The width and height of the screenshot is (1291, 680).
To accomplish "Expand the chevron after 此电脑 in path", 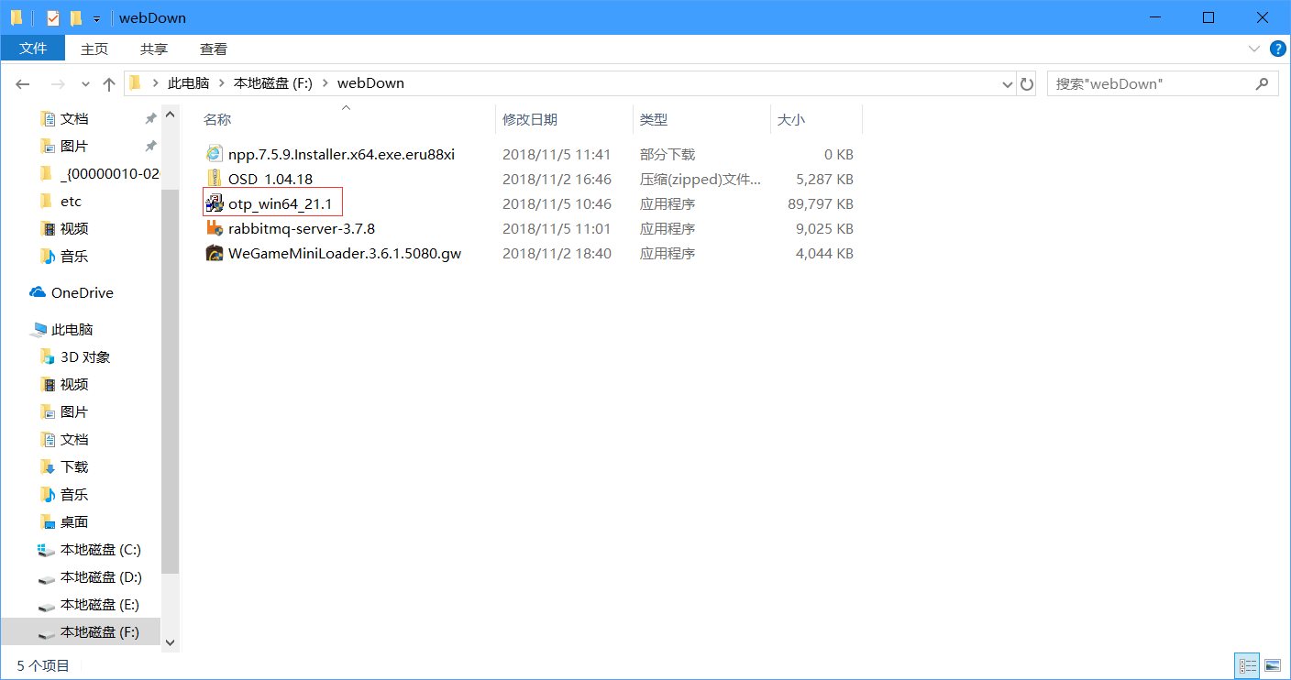I will [221, 83].
